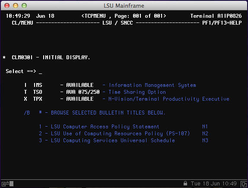
Task: Click the Select ==> input field cursor
Action: (x=40, y=73)
